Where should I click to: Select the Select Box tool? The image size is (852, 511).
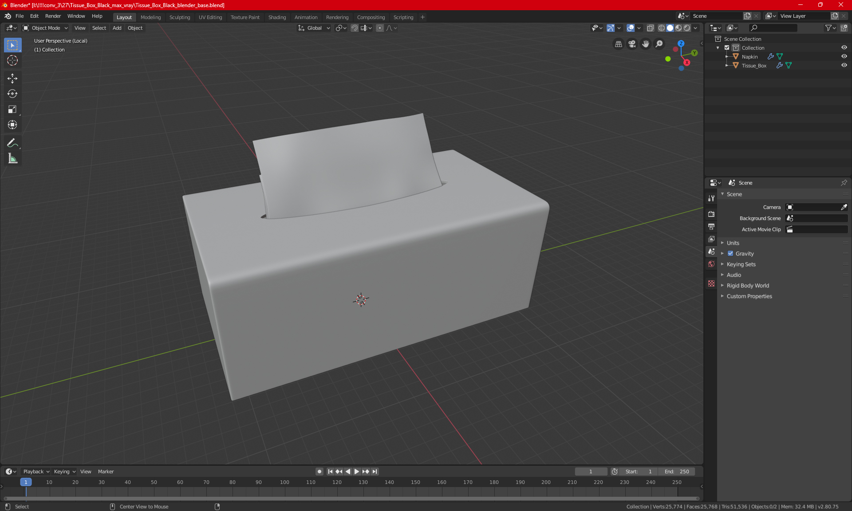coord(12,45)
